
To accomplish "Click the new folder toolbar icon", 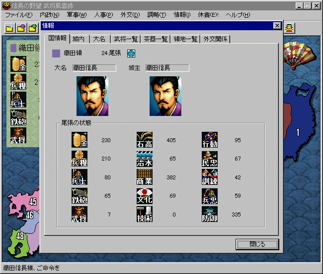I will click(x=10, y=28).
